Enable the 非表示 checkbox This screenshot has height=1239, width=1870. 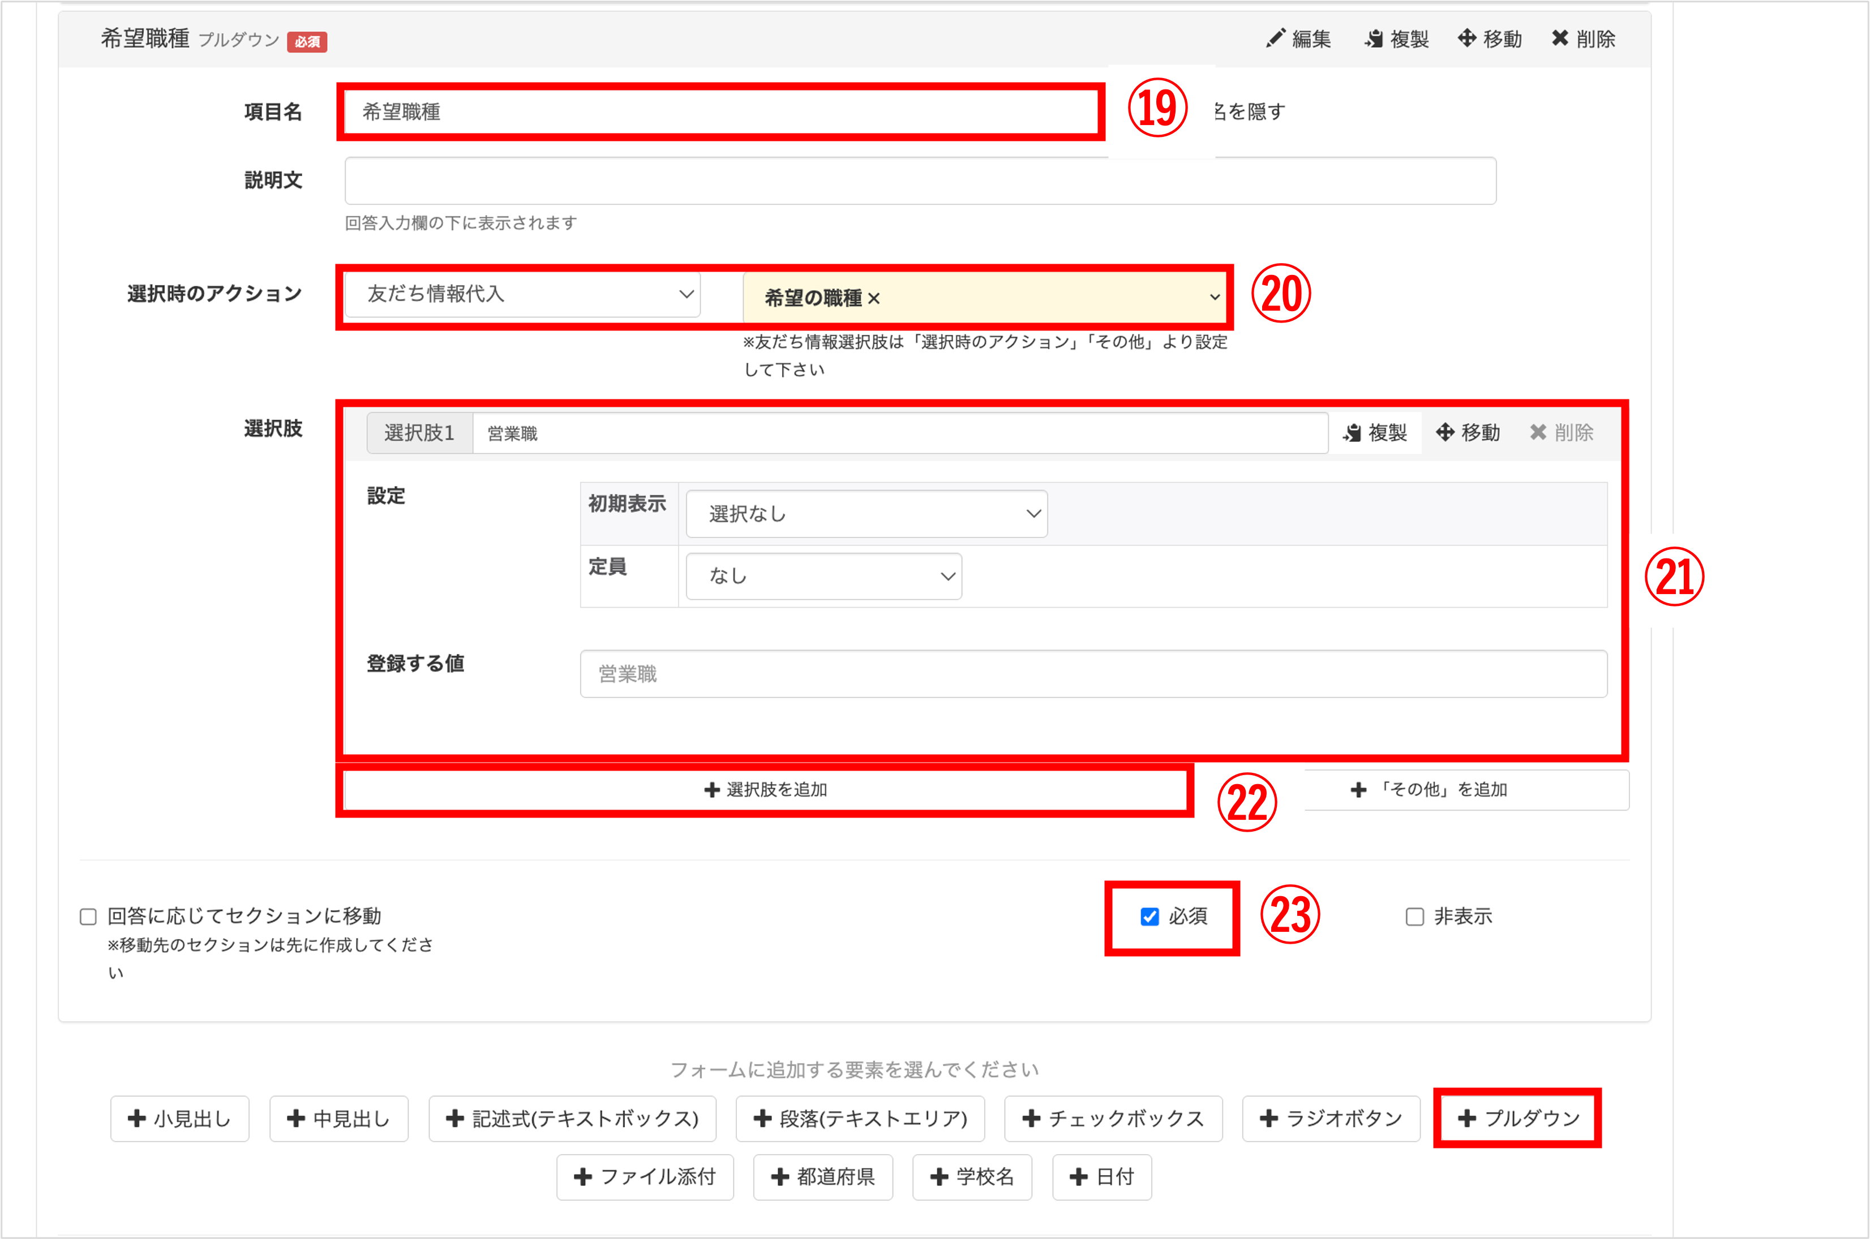[x=1415, y=917]
